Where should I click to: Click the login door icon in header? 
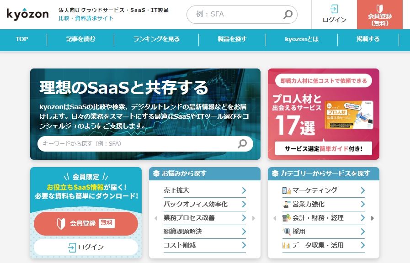(334, 9)
